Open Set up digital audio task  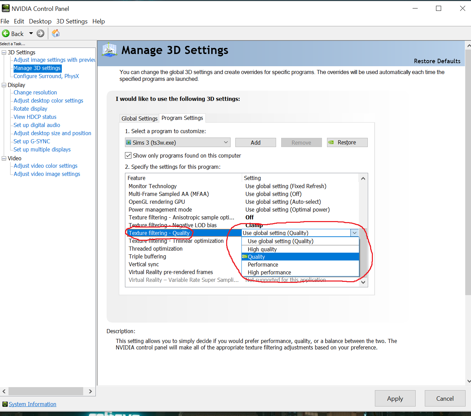coord(37,125)
